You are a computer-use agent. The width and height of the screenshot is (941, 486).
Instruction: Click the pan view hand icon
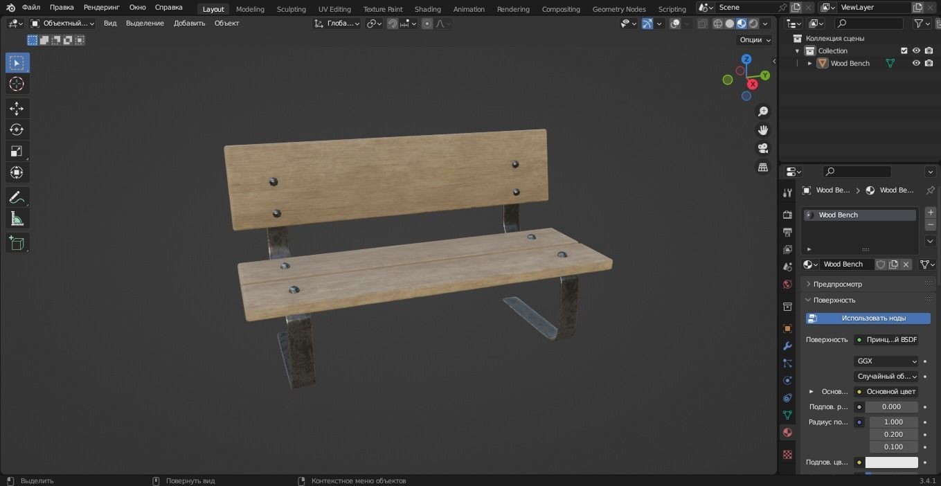[x=763, y=130]
